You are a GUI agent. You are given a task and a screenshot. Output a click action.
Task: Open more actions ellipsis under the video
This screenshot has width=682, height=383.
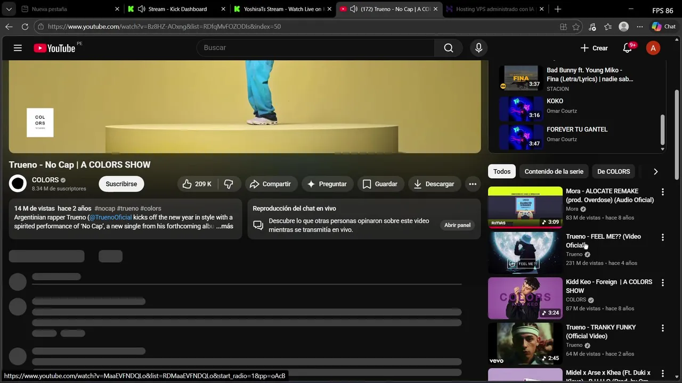(472, 184)
